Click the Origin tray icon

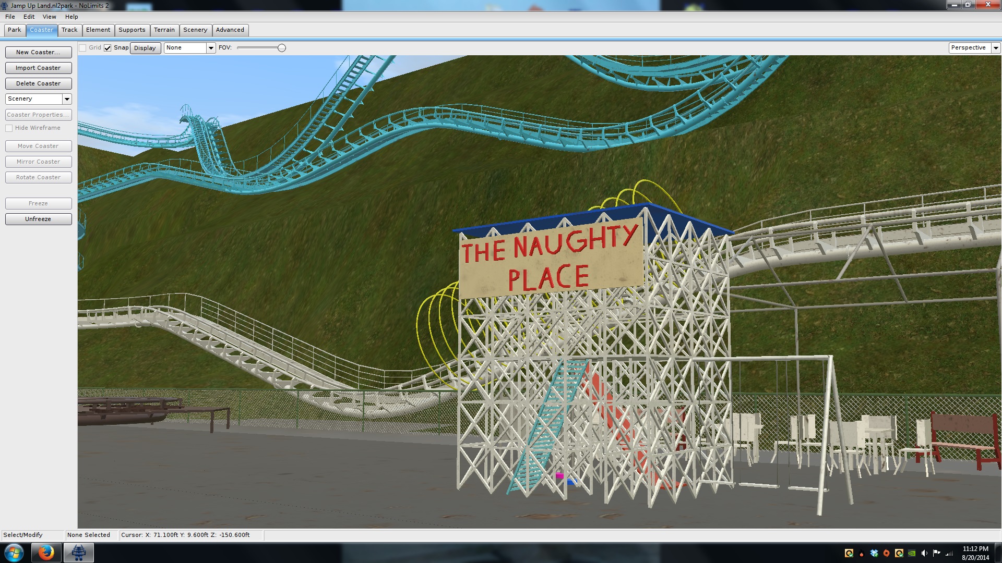pos(886,553)
